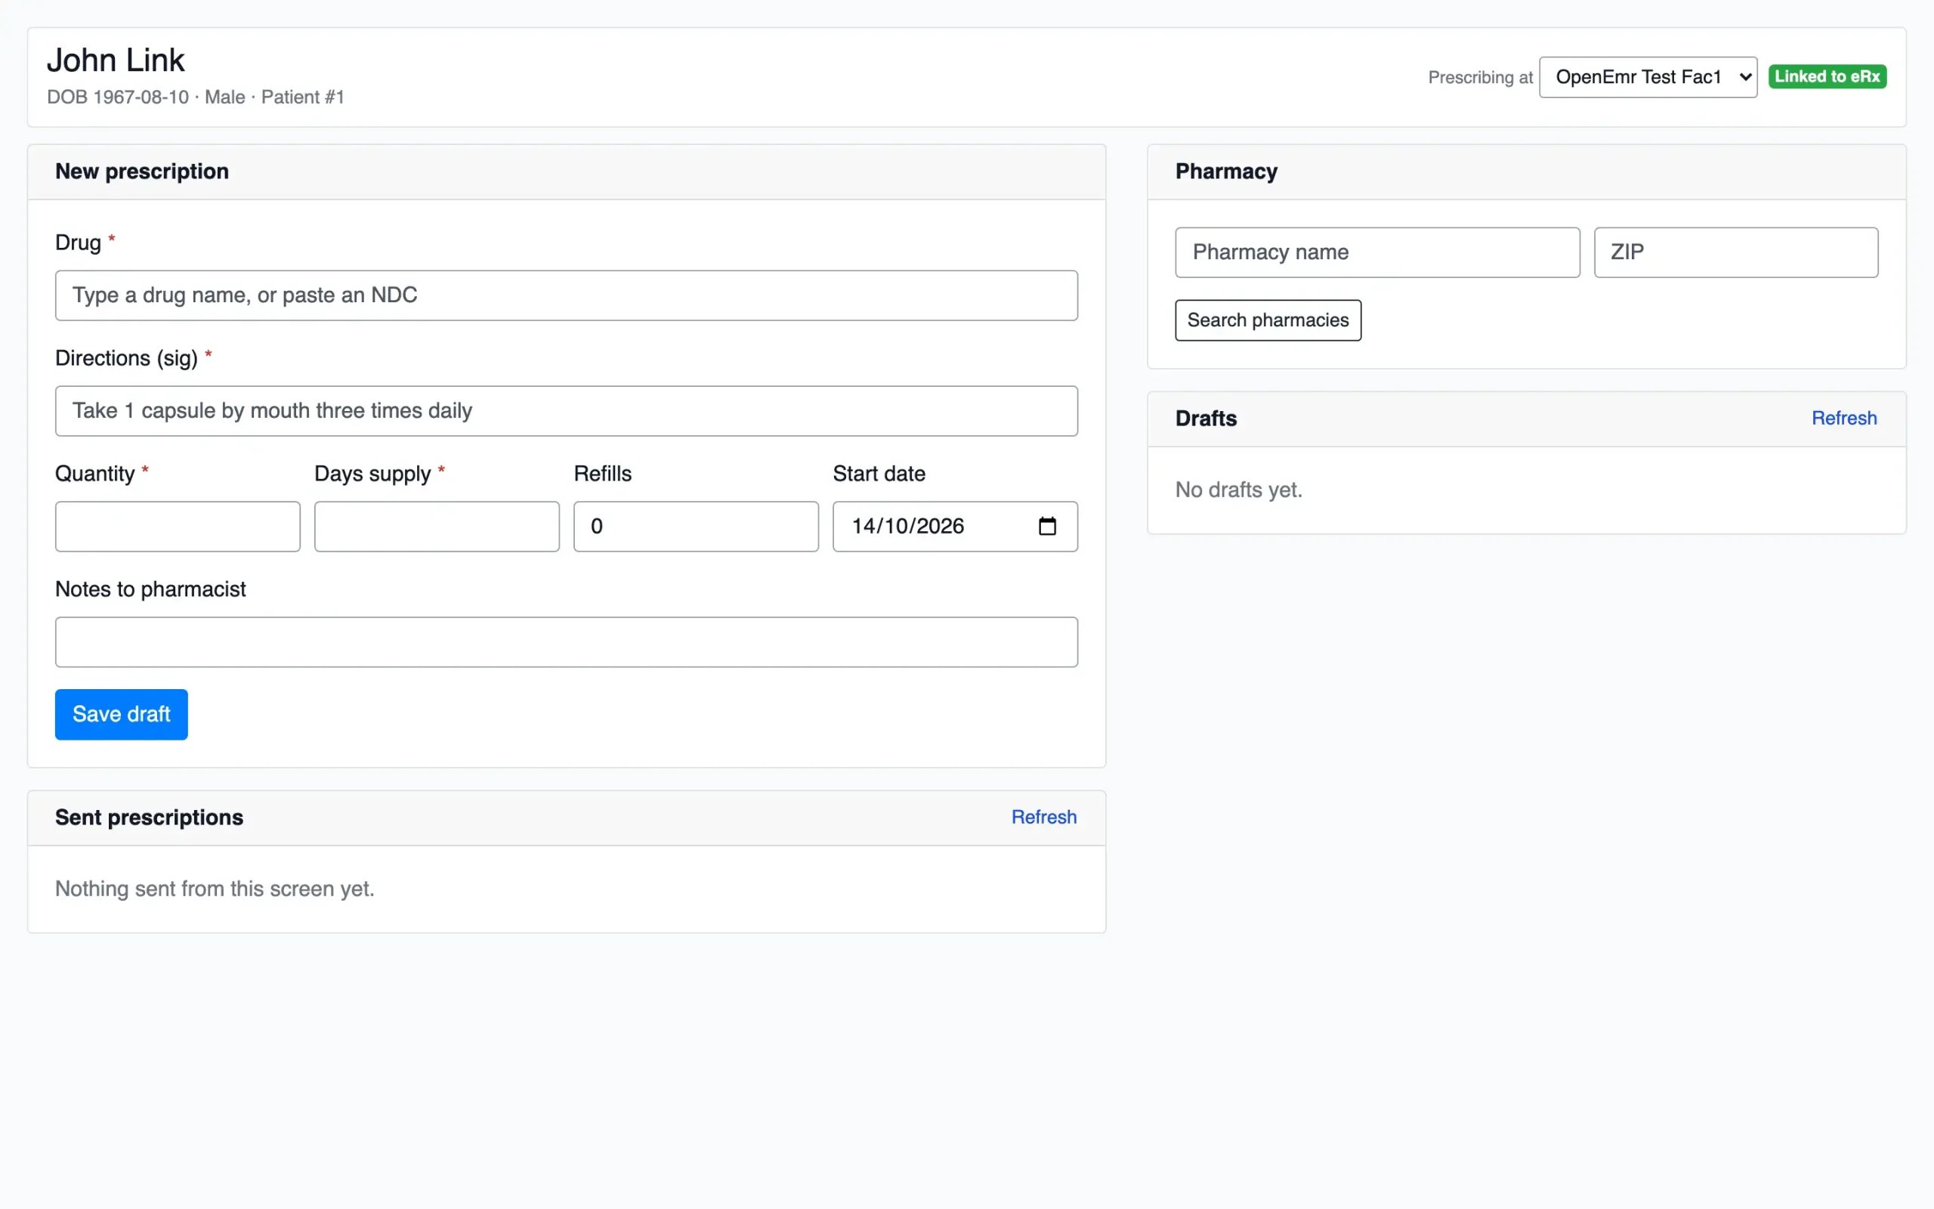Select the Days supply input box
1934x1209 pixels.
pyautogui.click(x=437, y=526)
